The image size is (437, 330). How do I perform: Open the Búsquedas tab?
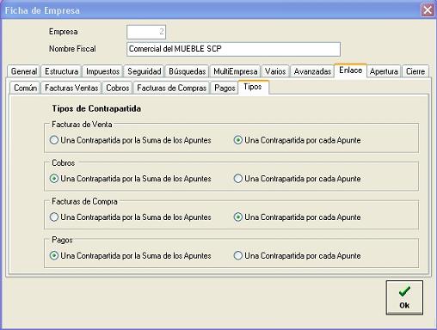(x=188, y=71)
